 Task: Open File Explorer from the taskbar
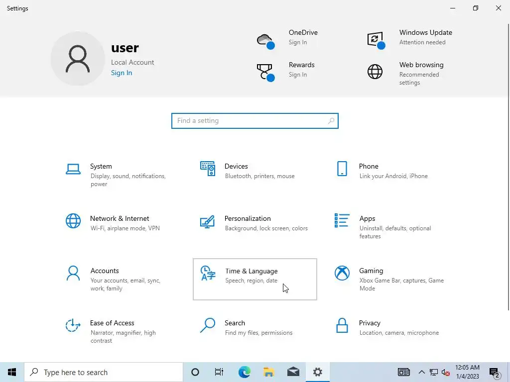coord(268,372)
